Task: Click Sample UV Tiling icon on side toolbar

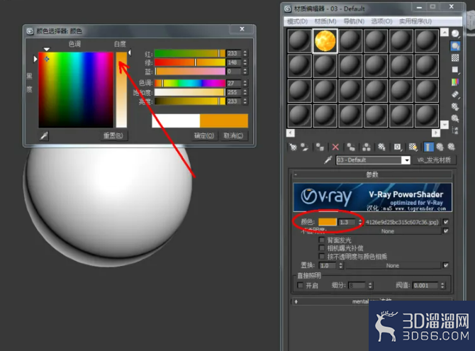Action: pyautogui.click(x=455, y=69)
